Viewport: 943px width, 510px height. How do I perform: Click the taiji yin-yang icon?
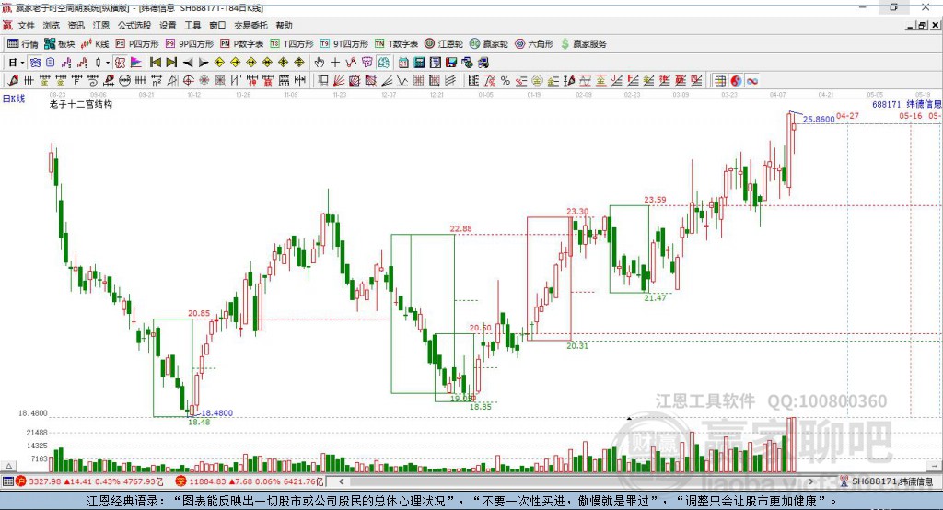(736, 81)
